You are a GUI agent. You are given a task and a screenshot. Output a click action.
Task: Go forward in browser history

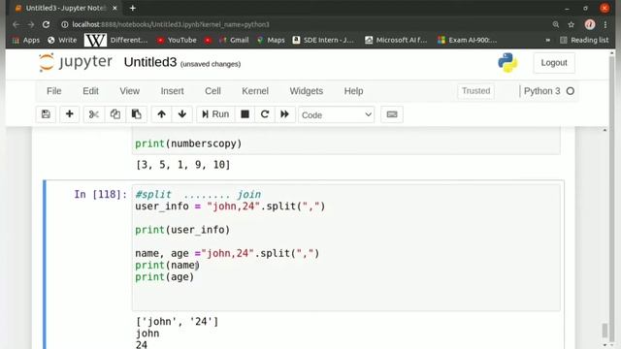click(31, 24)
